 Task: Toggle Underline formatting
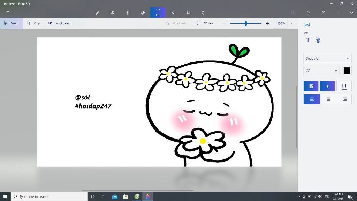344,86
